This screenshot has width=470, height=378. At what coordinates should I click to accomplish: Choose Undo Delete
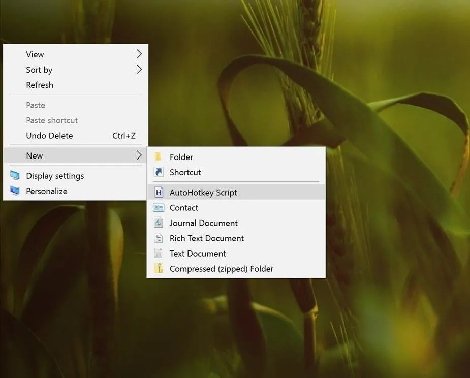(x=76, y=136)
